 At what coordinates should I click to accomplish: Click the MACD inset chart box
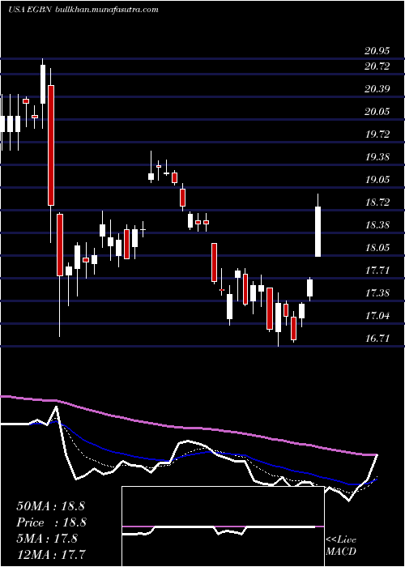(x=223, y=526)
